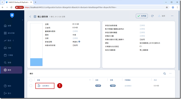Click the C:\ local folder path value
The height and width of the screenshot is (99, 181).
[x=141, y=46]
